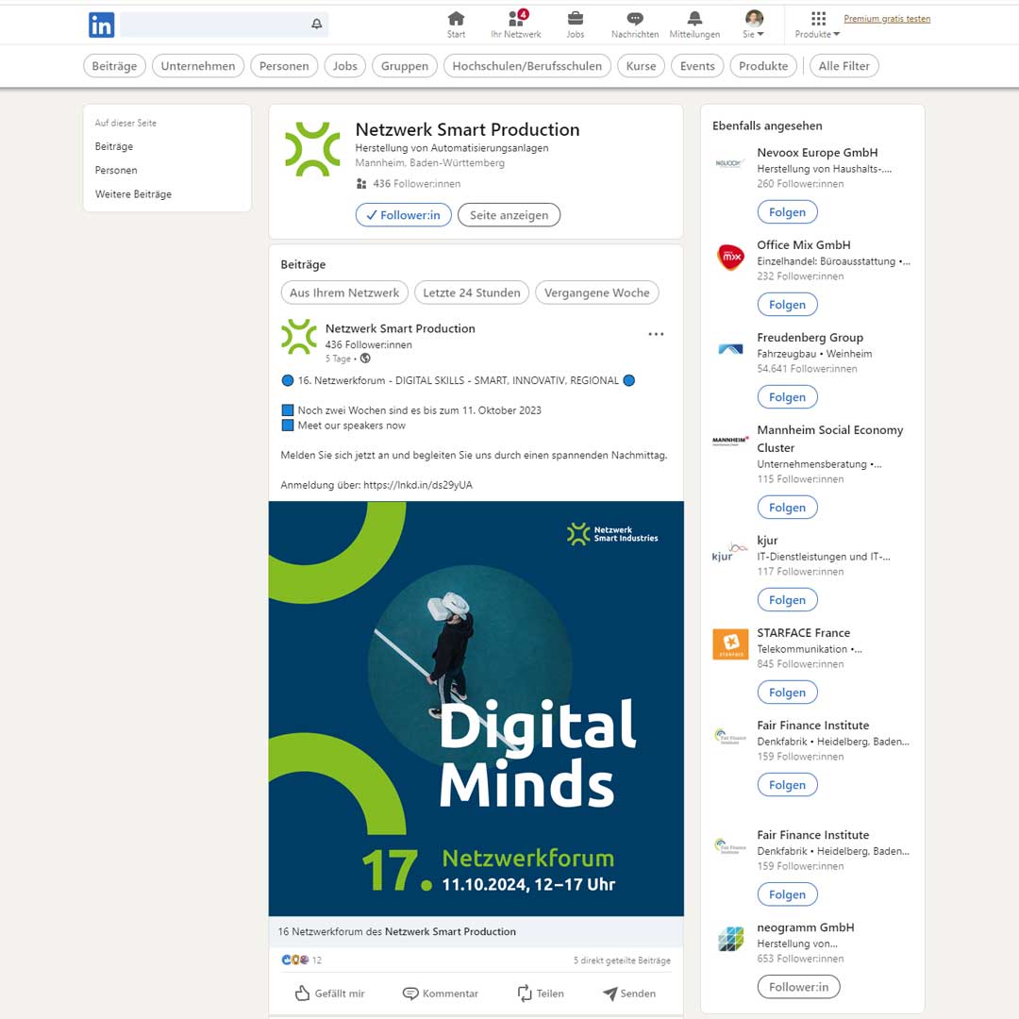Open Alle Filter panel
The image size is (1019, 1019).
click(x=844, y=66)
